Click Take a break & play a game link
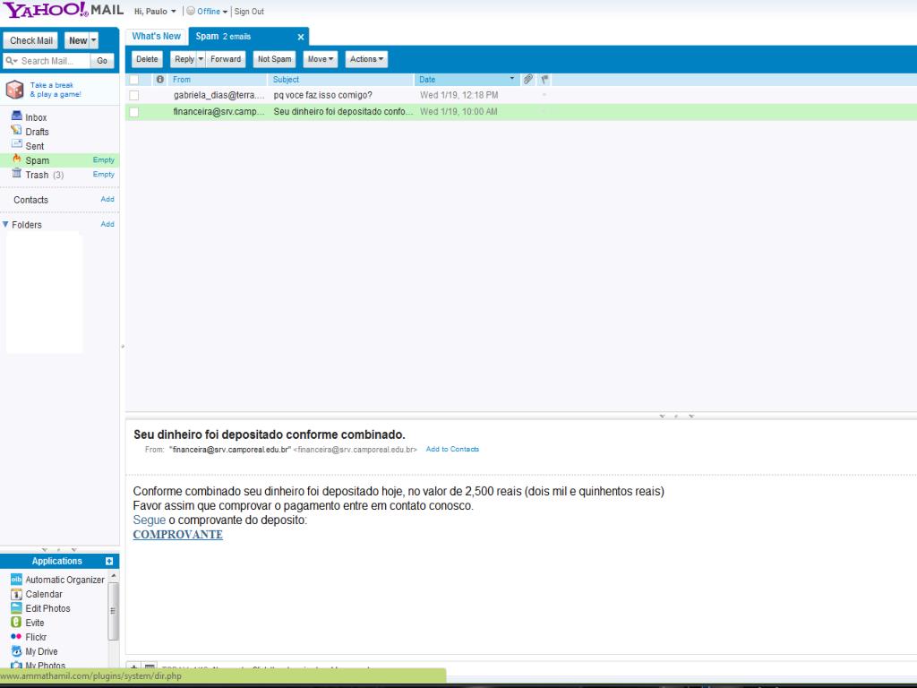 (x=56, y=90)
